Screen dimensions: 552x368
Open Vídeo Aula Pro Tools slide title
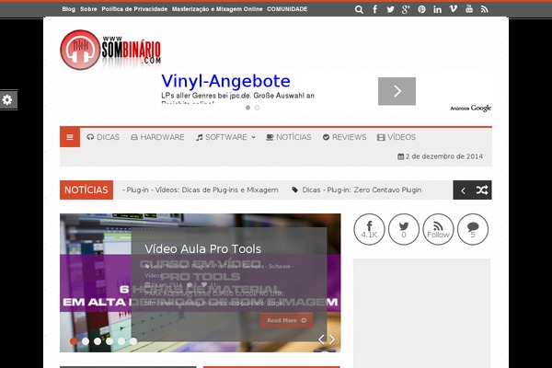(202, 249)
